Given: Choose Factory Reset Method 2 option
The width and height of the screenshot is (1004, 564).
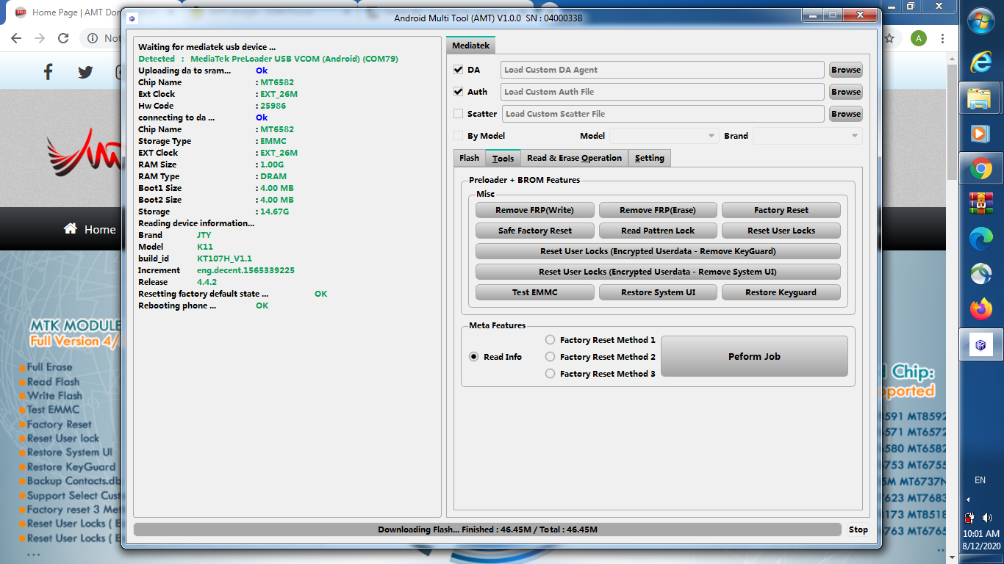Looking at the screenshot, I should [550, 357].
